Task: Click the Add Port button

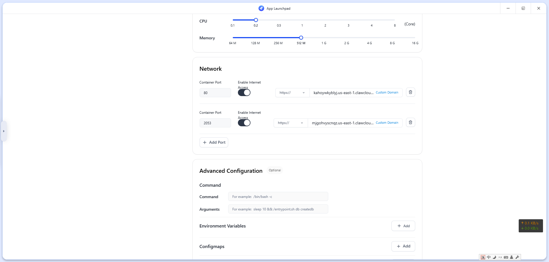Action: [x=214, y=142]
